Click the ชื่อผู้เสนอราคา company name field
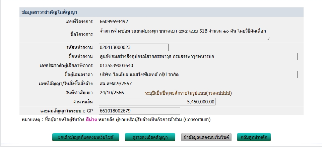This screenshot has height=147, width=322. [x=198, y=75]
